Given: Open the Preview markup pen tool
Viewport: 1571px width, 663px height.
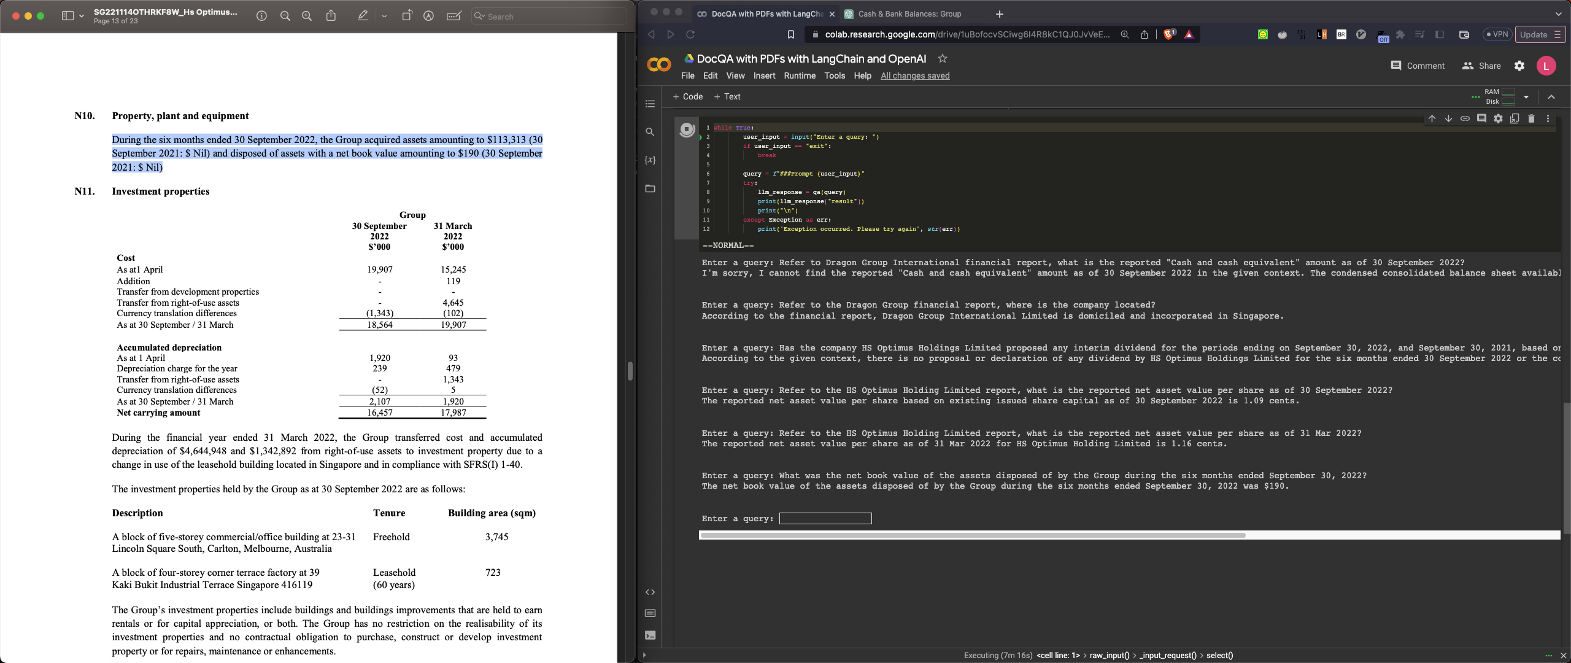Looking at the screenshot, I should [x=363, y=16].
